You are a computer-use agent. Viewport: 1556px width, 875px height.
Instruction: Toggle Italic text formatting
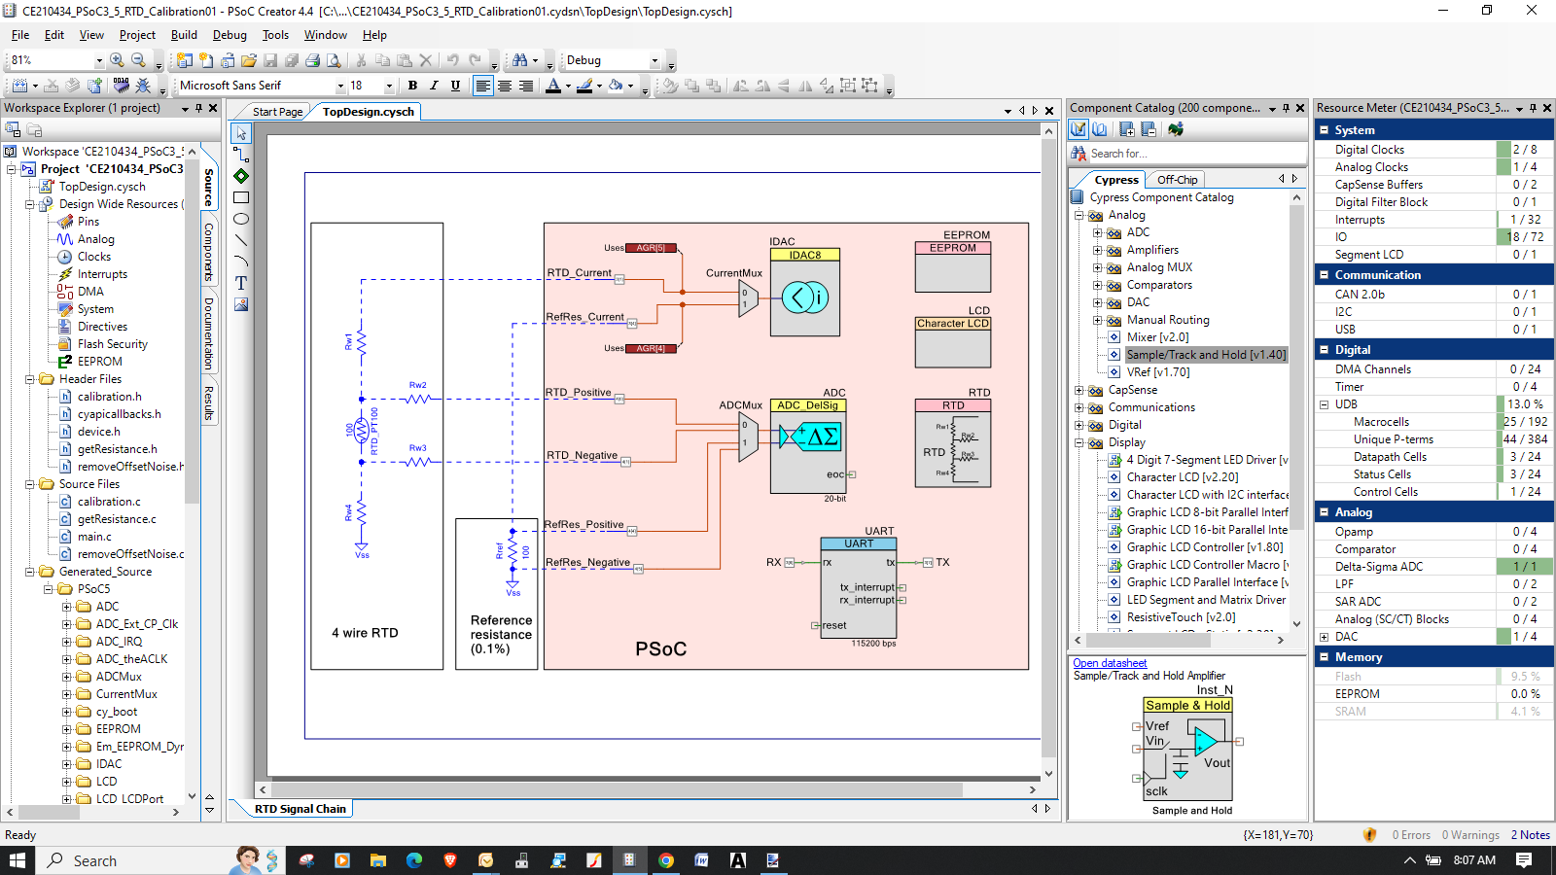(434, 86)
